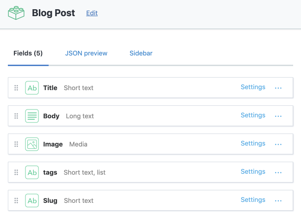The image size is (301, 219).
Task: Click the Media picture icon for Image
Action: 32,144
